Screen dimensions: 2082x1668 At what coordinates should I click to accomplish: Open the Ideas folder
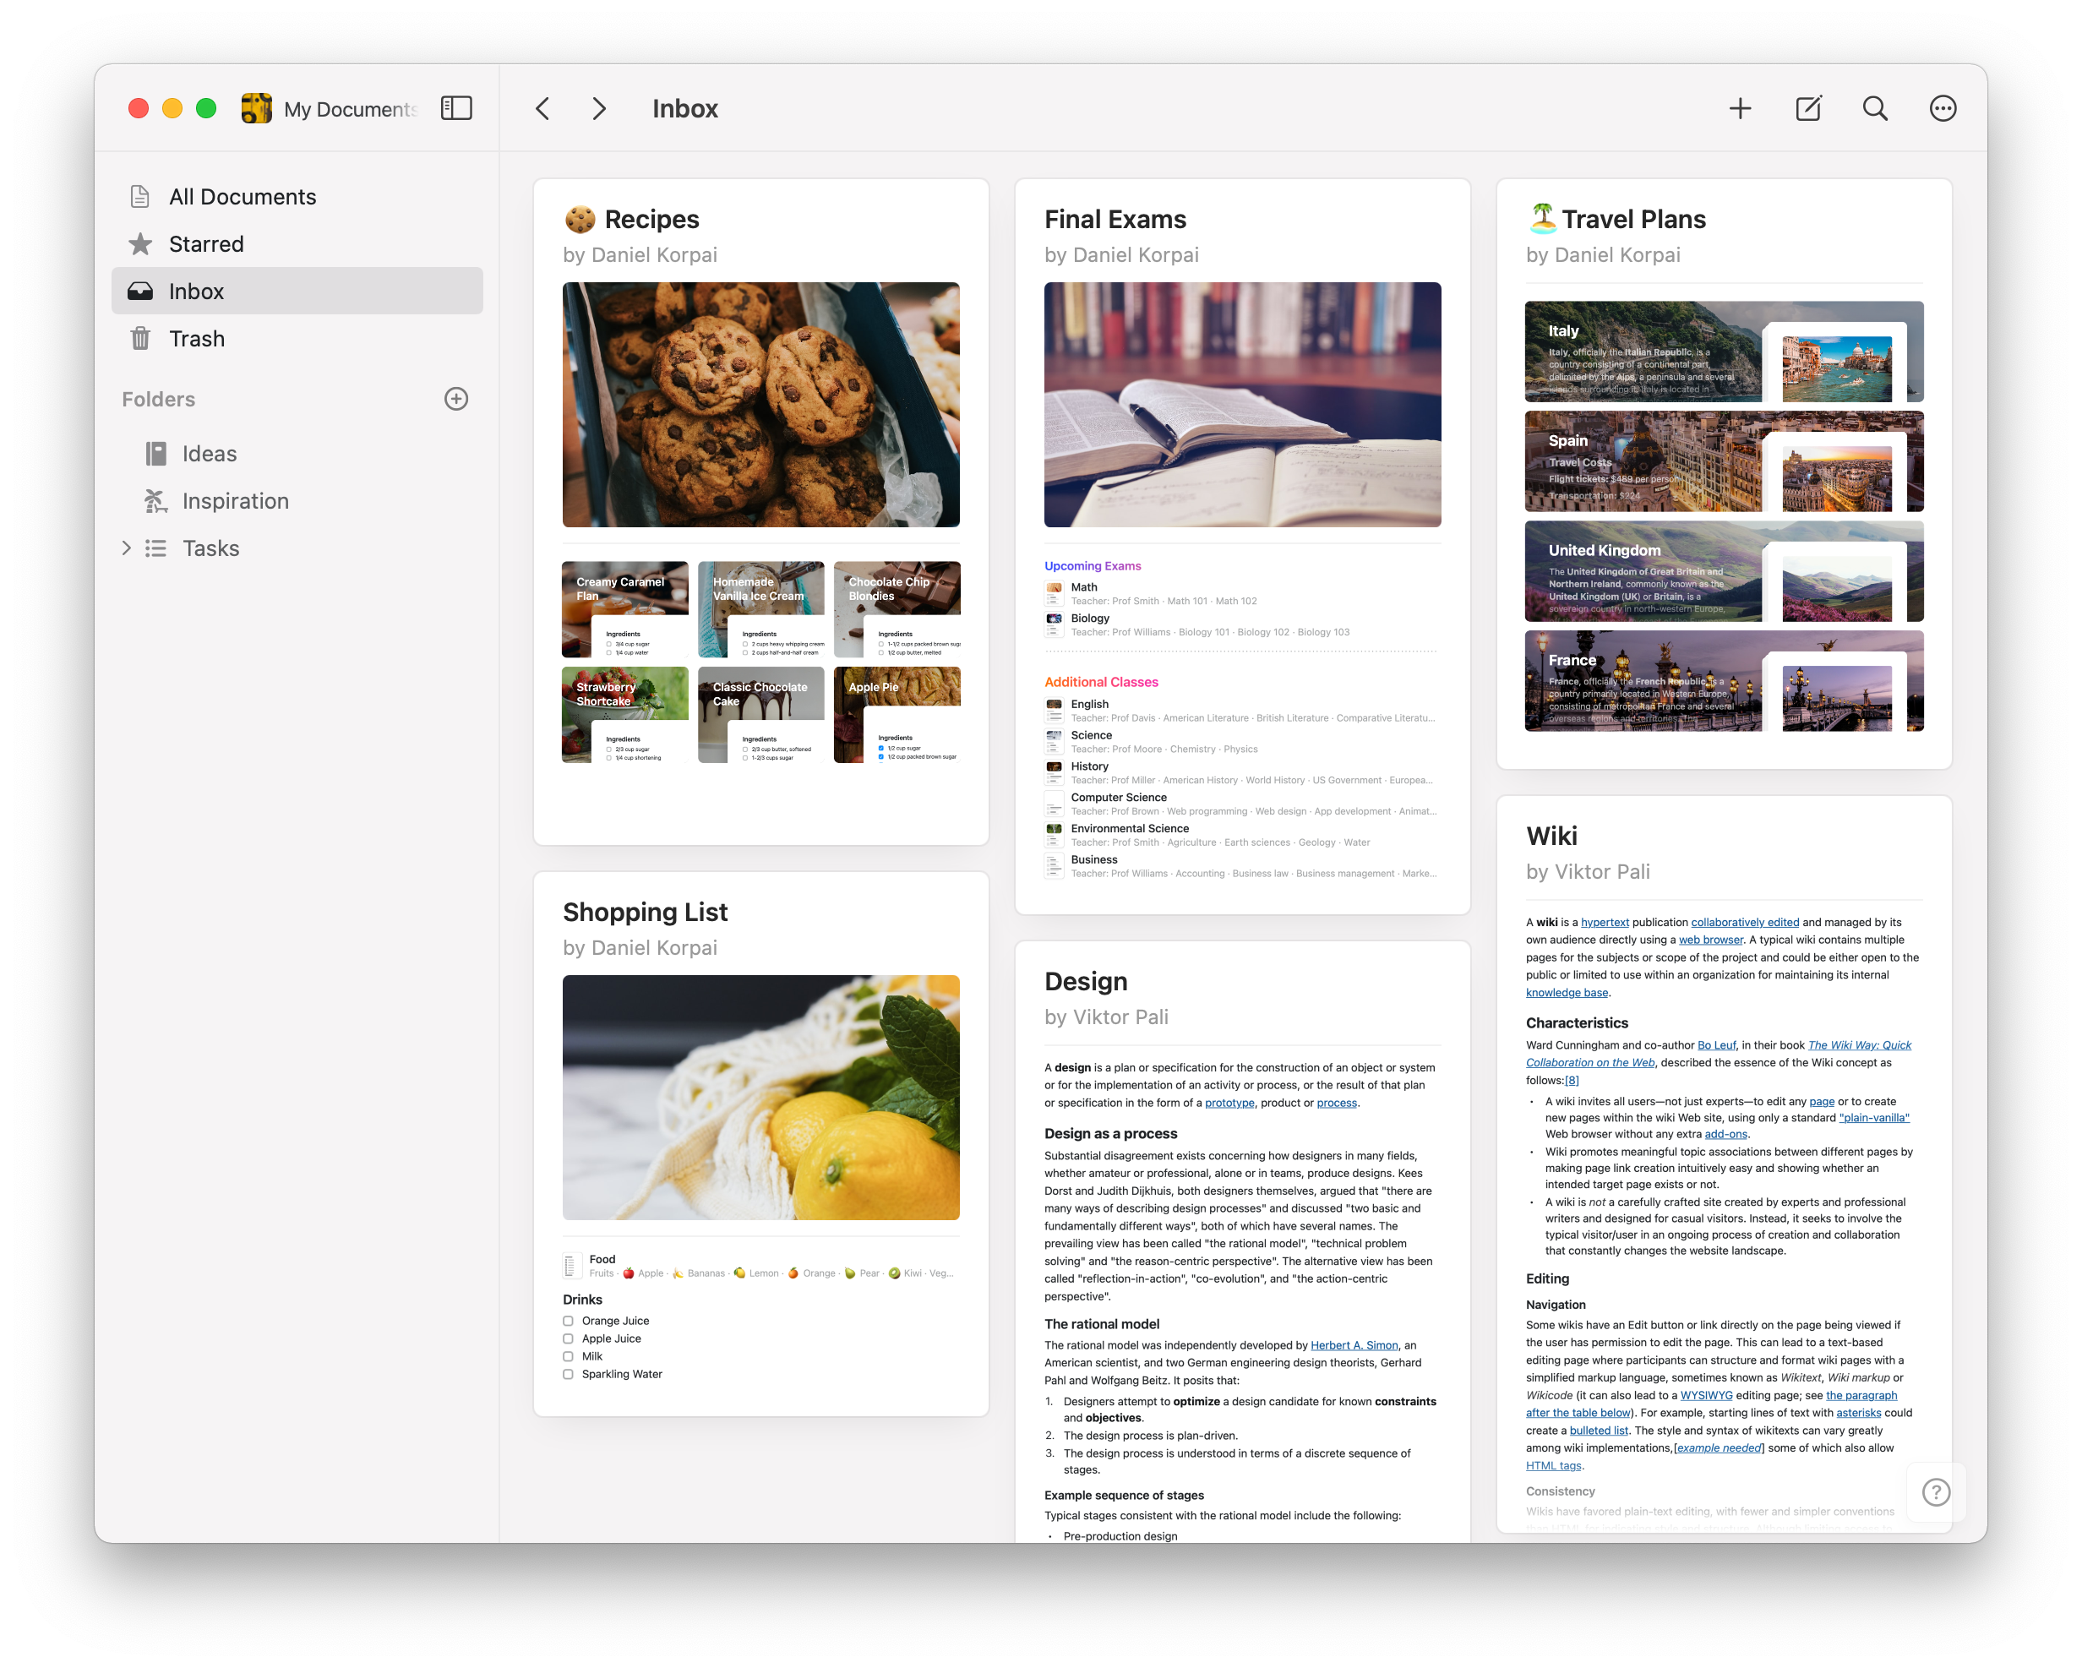tap(209, 454)
